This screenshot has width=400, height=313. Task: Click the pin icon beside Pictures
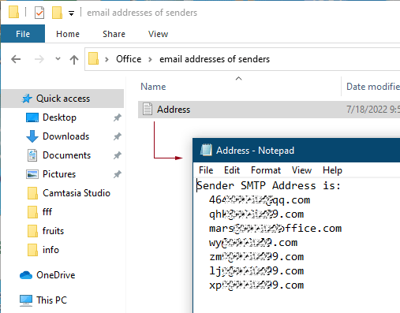118,174
